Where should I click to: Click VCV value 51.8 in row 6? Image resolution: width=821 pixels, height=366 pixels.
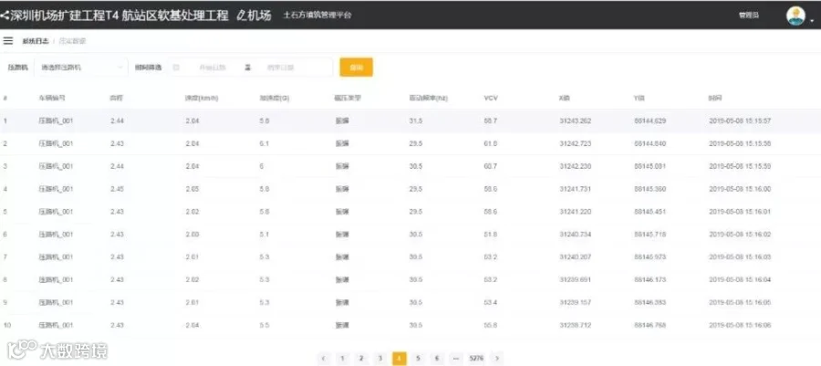(x=491, y=235)
